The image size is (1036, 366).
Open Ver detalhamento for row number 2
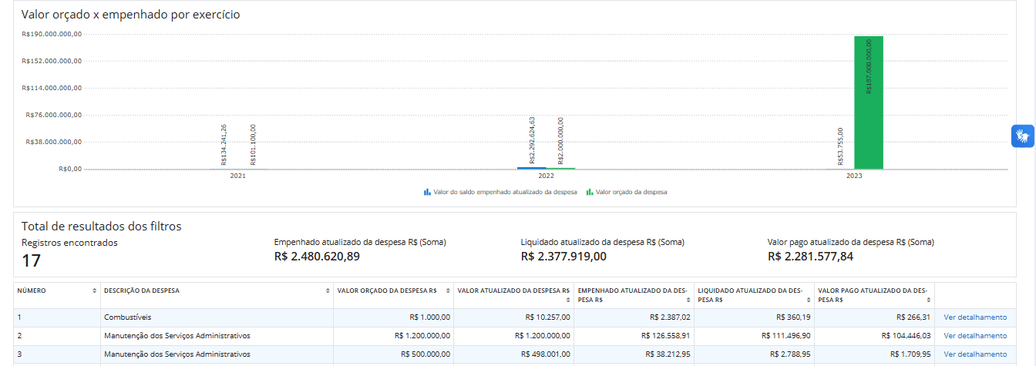pos(975,336)
